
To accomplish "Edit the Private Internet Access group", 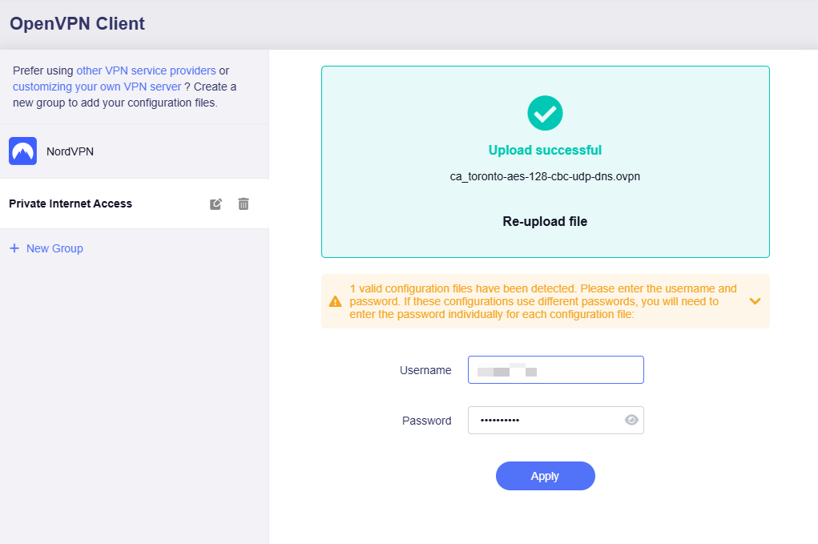I will point(216,204).
